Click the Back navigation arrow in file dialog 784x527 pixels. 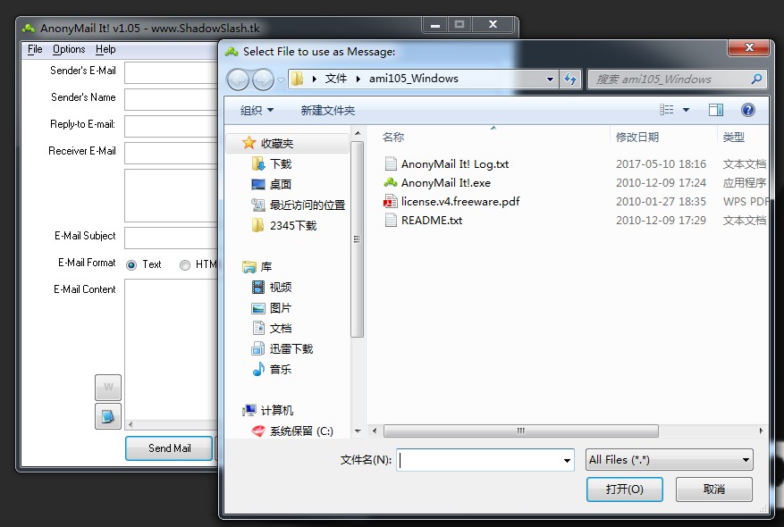pos(238,79)
